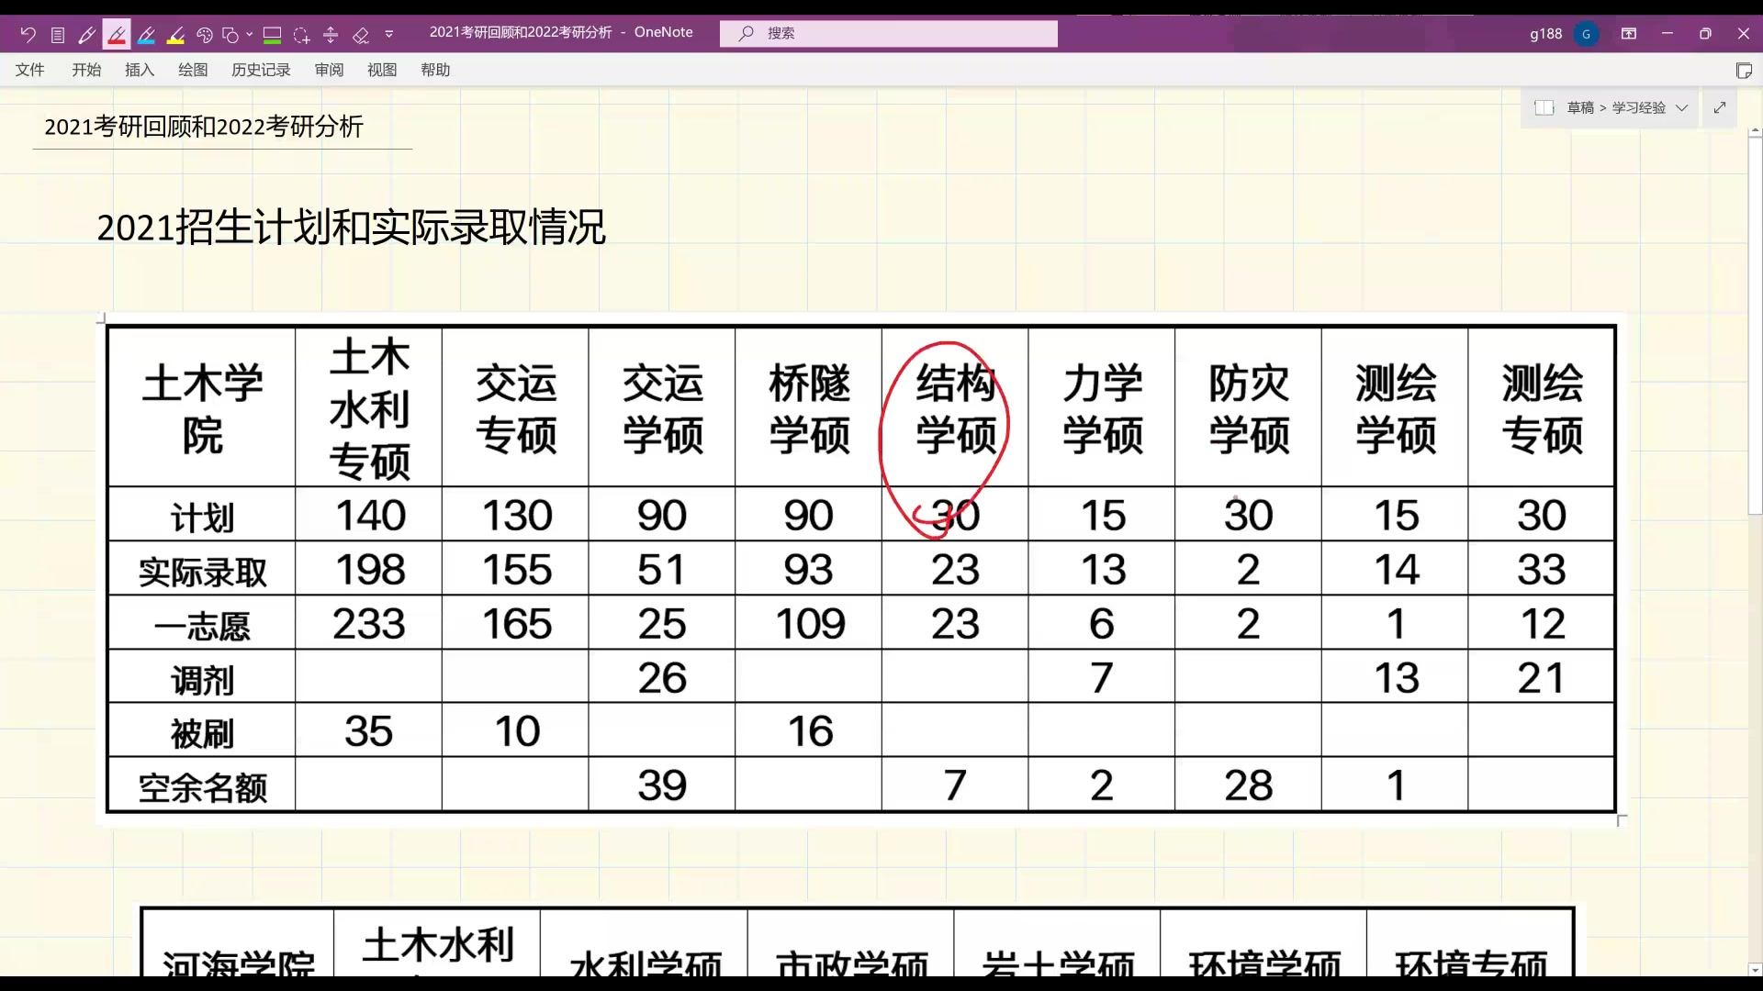1763x991 pixels.
Task: Select the Shapes tool icon
Action: 230,34
